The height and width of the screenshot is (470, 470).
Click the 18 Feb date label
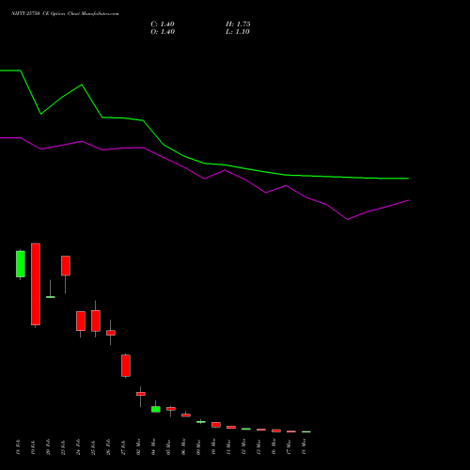click(x=18, y=447)
